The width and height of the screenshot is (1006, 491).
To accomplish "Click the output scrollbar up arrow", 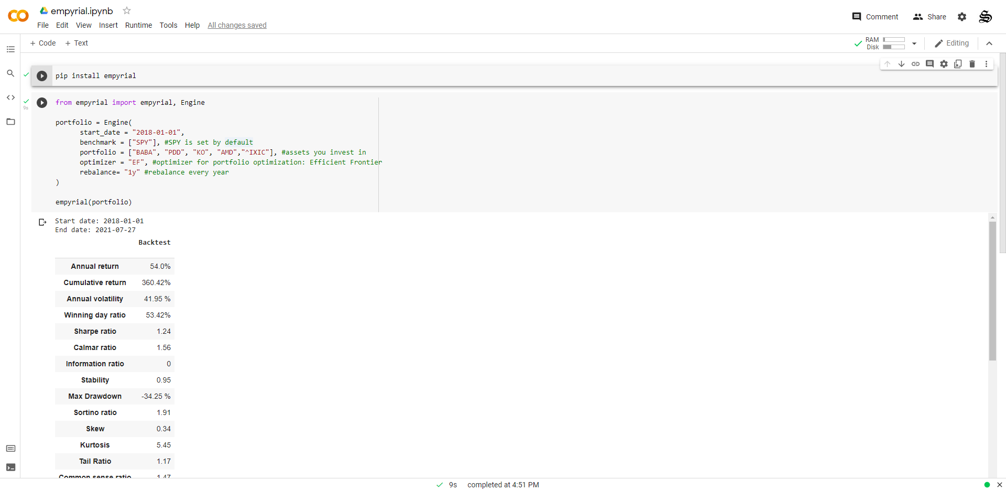I will [x=992, y=217].
